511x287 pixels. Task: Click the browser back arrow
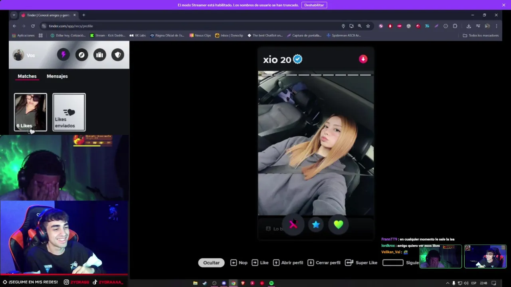pyautogui.click(x=14, y=26)
